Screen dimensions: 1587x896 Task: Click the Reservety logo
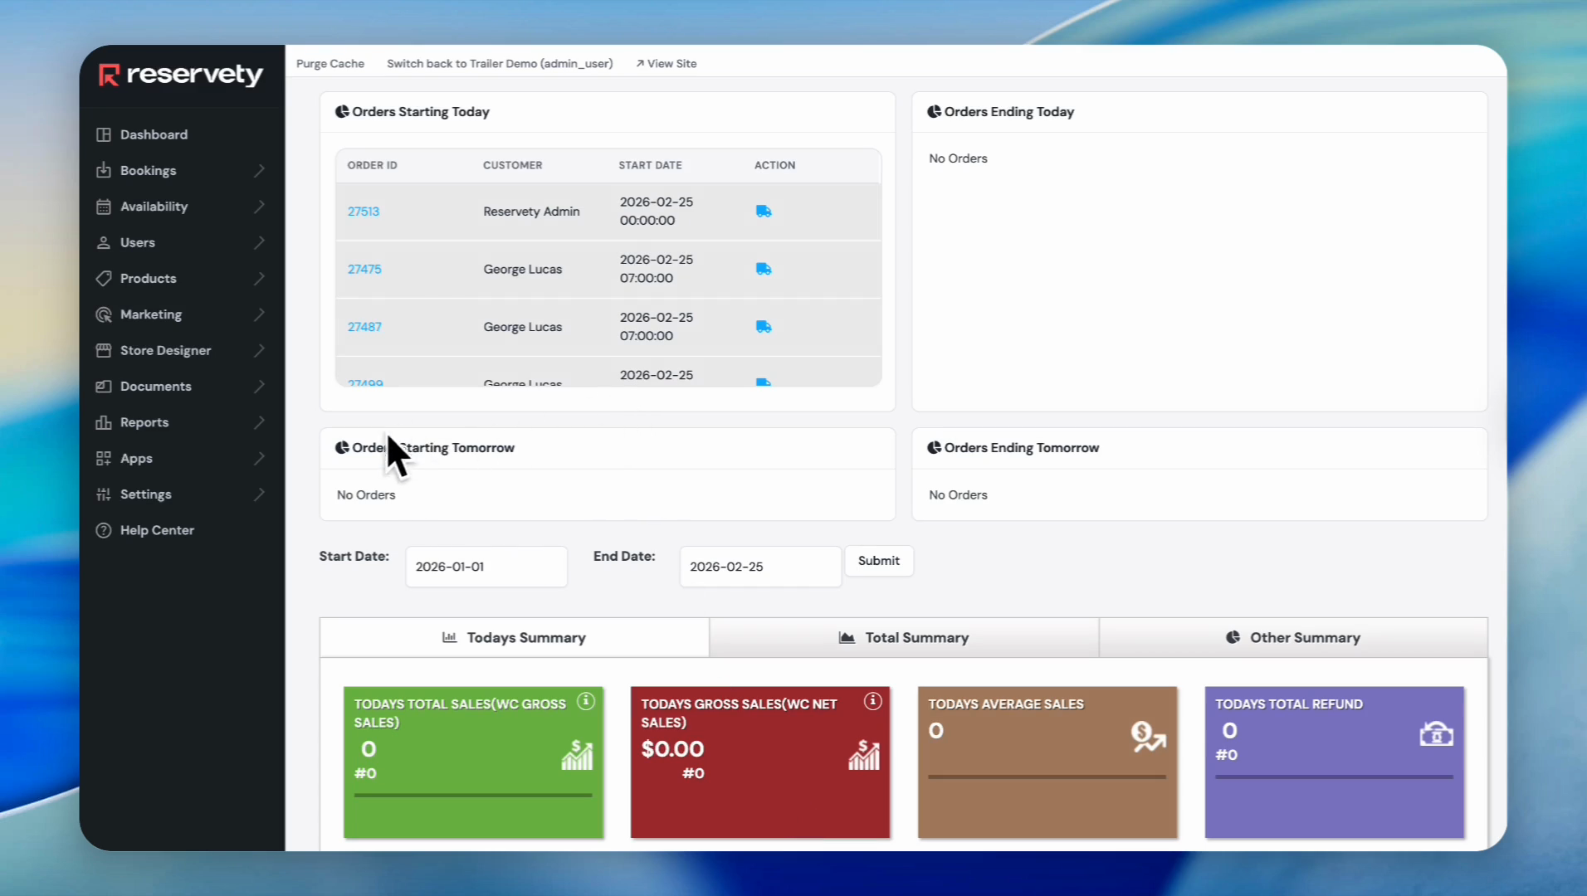[x=181, y=75]
